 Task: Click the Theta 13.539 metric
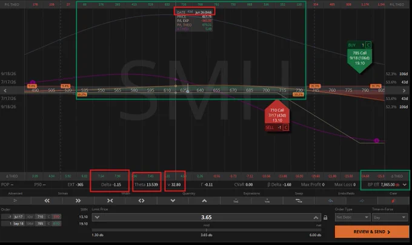click(x=146, y=184)
